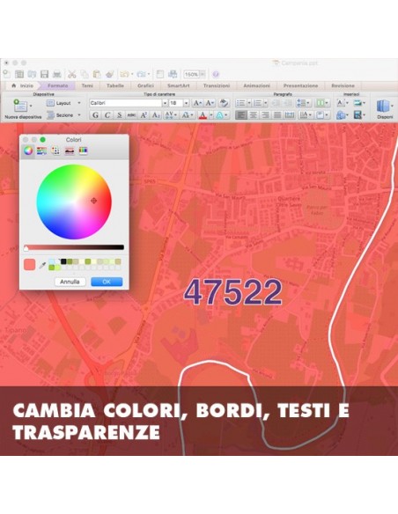This screenshot has height=514, width=398.
Task: Click inside the color wheel
Action: 74,202
